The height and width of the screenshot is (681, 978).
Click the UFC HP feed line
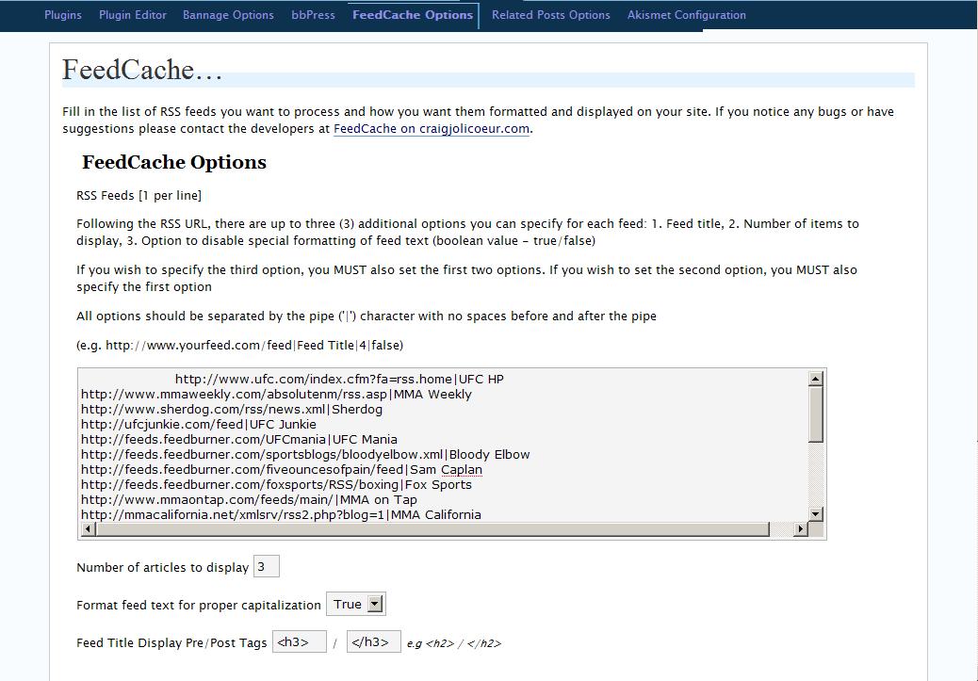(x=339, y=380)
